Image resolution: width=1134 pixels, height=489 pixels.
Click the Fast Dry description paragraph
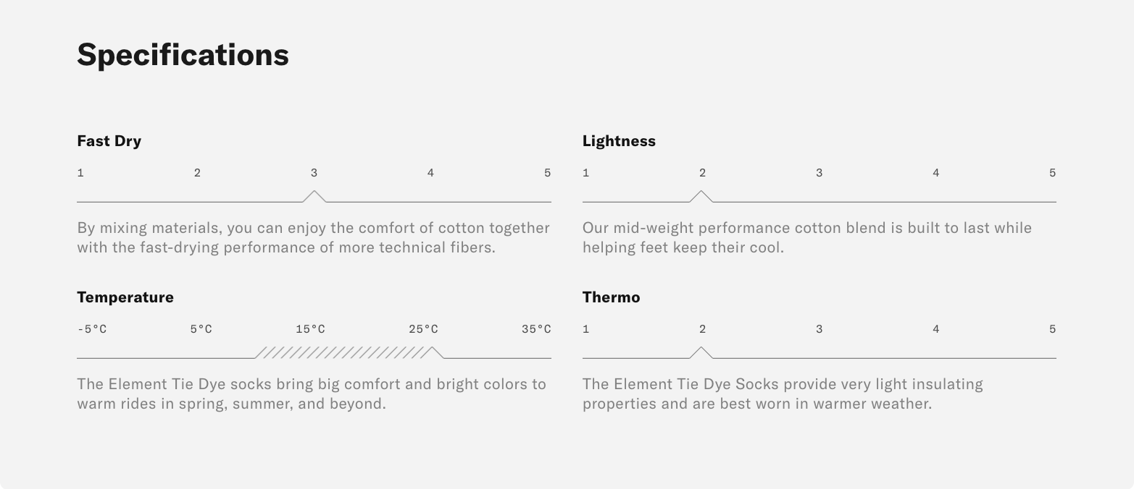point(313,237)
